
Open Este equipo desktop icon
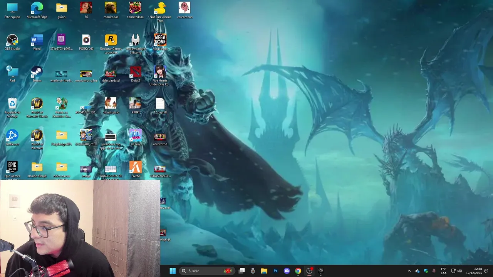pyautogui.click(x=12, y=10)
